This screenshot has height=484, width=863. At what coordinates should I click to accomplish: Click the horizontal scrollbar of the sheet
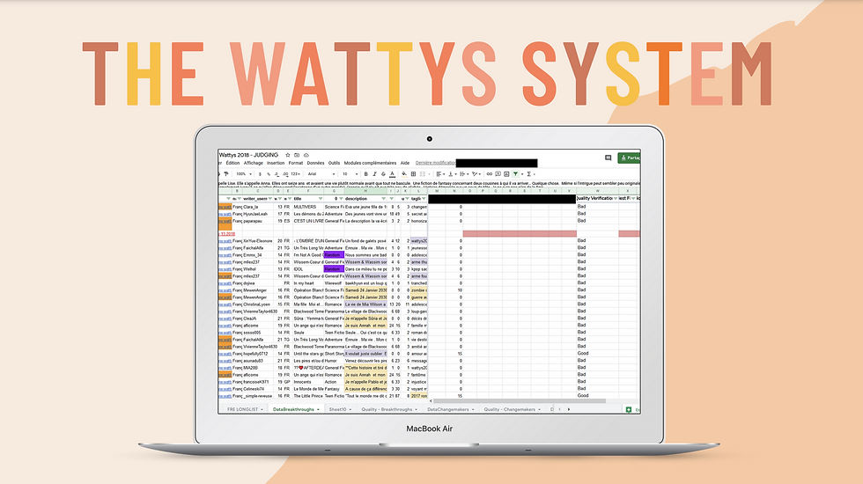point(519,401)
